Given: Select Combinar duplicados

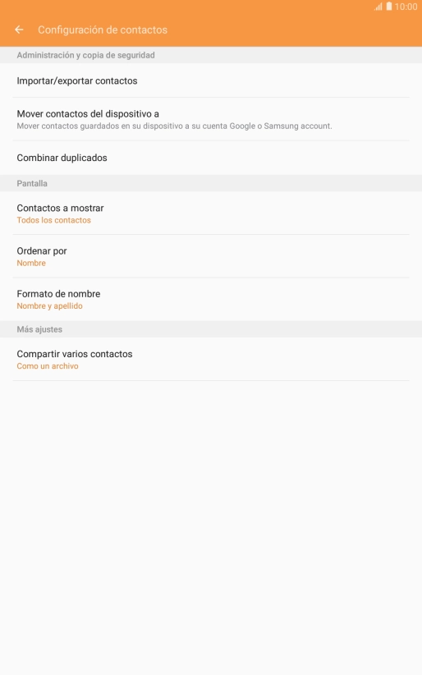Looking at the screenshot, I should [x=211, y=158].
